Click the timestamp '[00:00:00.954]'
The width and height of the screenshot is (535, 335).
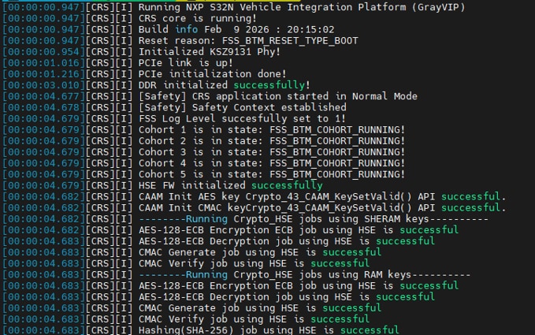click(43, 52)
